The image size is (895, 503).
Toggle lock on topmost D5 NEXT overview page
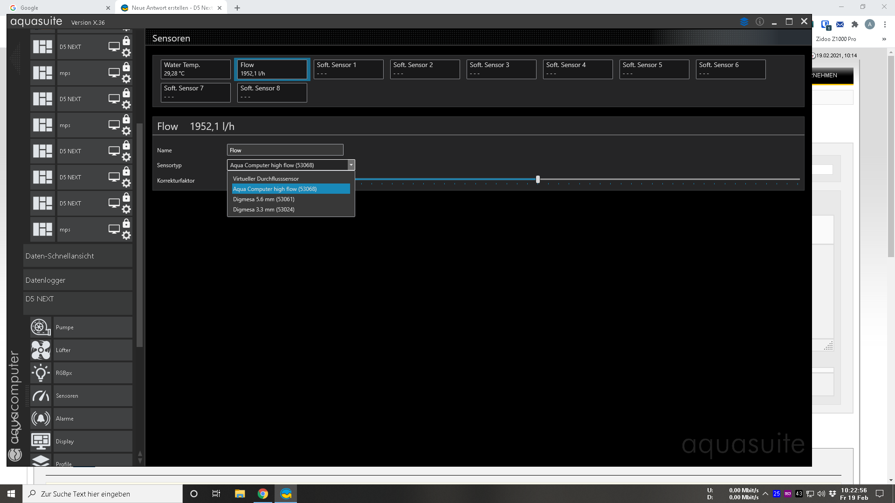pyautogui.click(x=126, y=41)
